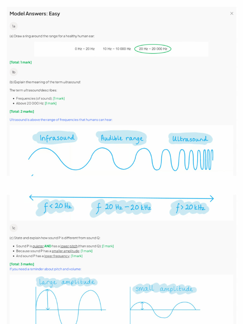
Task: Select the 1a question badge
Action: [x=14, y=26]
